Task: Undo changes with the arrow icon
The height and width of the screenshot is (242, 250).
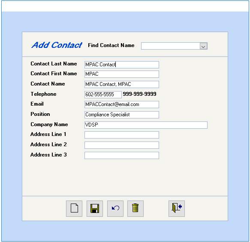Action: (x=115, y=209)
